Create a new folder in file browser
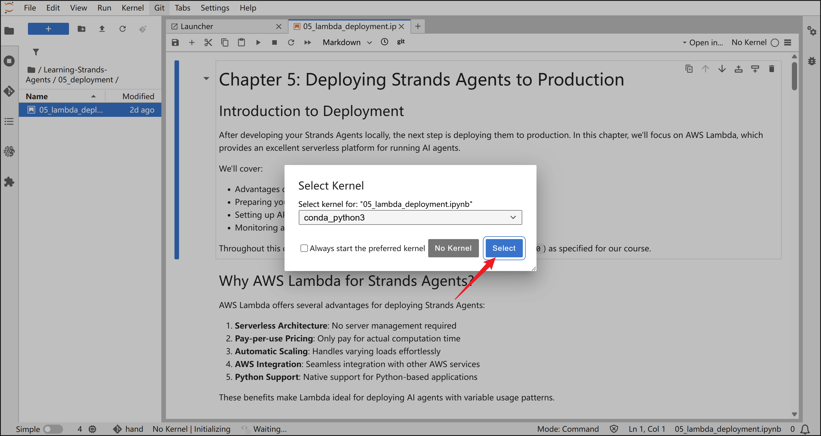 [x=82, y=29]
